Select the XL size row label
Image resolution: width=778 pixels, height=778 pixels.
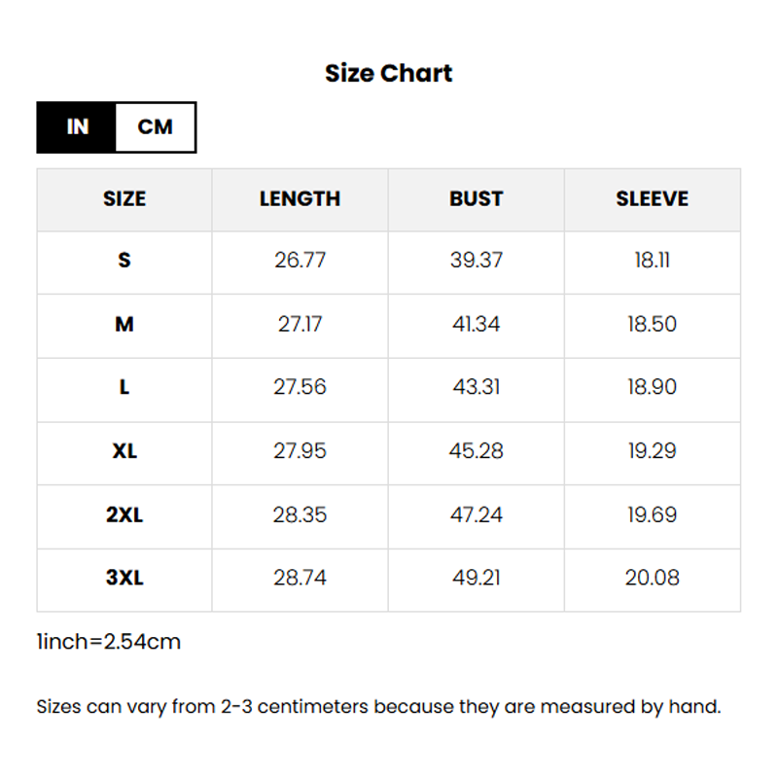(x=124, y=451)
